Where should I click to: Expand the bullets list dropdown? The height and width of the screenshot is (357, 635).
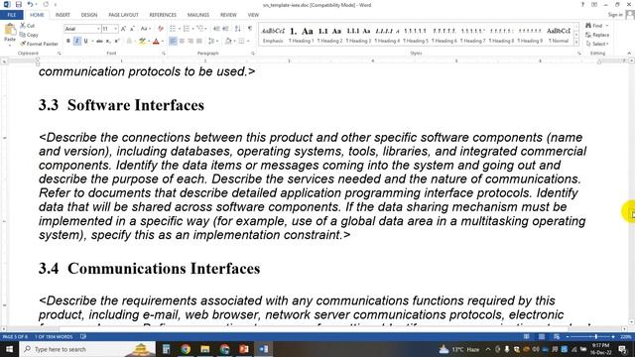pyautogui.click(x=179, y=29)
